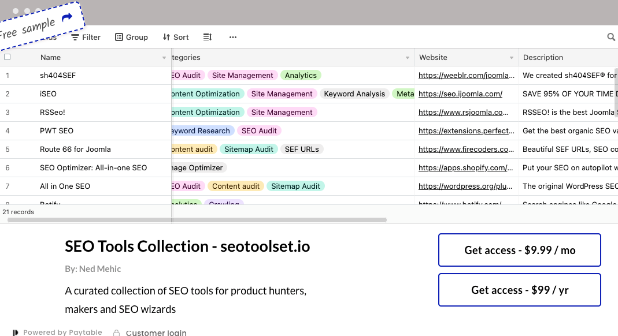The width and height of the screenshot is (618, 336).
Task: Click the Analytics tag in row 1
Action: (301, 75)
